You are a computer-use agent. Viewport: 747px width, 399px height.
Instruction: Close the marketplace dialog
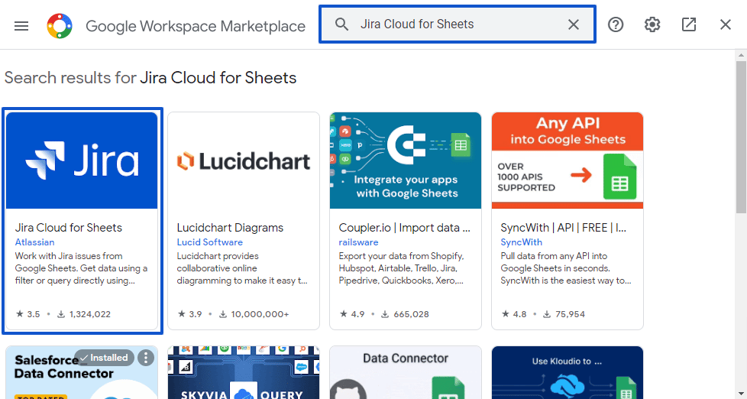coord(725,24)
